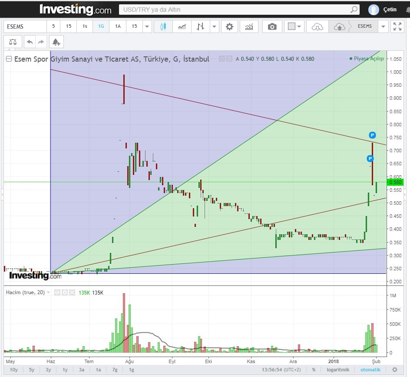Screen dimensions: 410x377
Task: Hide main series via legend eye icon
Action: pyautogui.click(x=222, y=59)
